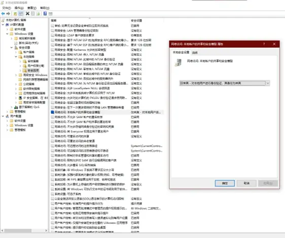Image resolution: width=285 pixels, height=238 pixels.
Task: Click the tree pane horizontal scrollbar thumb
Action: pyautogui.click(x=18, y=230)
